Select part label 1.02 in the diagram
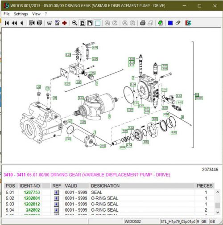The image size is (223, 225). (x=81, y=98)
